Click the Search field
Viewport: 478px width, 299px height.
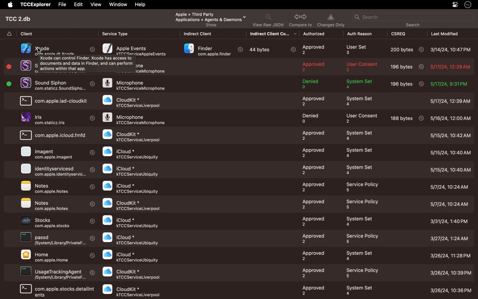413,17
